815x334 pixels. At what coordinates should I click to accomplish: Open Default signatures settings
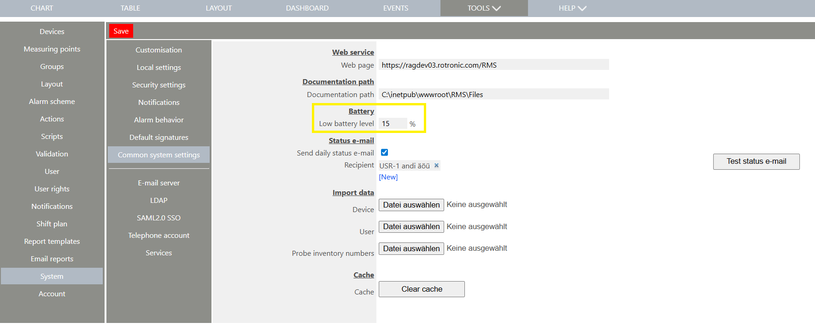pos(159,137)
